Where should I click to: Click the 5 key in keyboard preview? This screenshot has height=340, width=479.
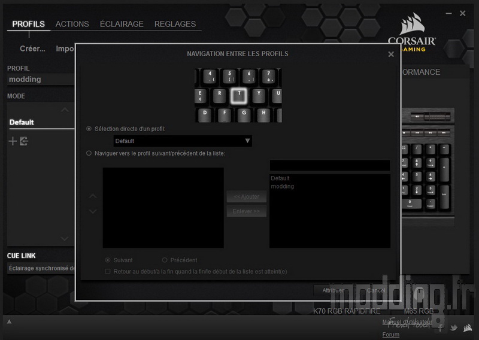[x=229, y=77]
